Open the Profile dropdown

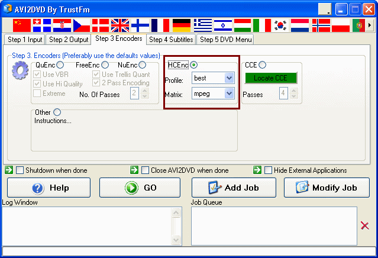tap(229, 78)
